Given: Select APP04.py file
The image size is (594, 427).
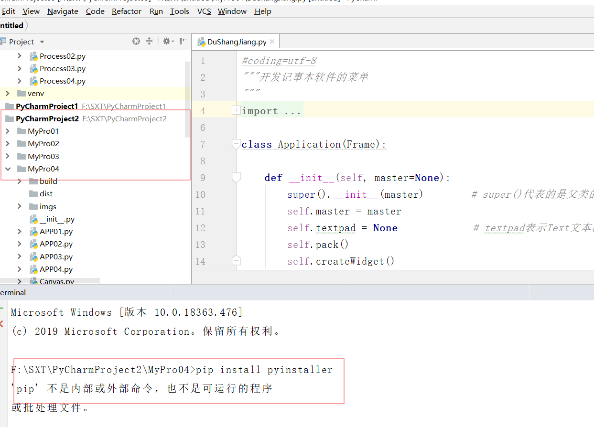Looking at the screenshot, I should coord(56,269).
